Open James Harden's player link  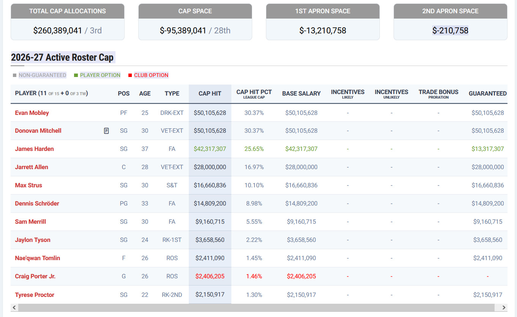pyautogui.click(x=34, y=149)
